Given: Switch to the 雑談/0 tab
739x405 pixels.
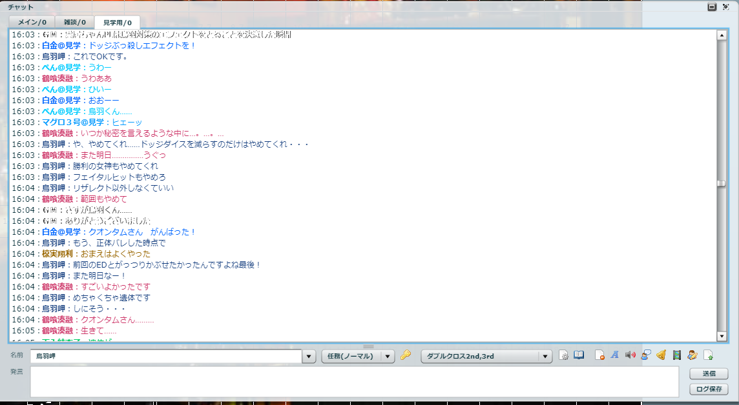Looking at the screenshot, I should point(74,23).
